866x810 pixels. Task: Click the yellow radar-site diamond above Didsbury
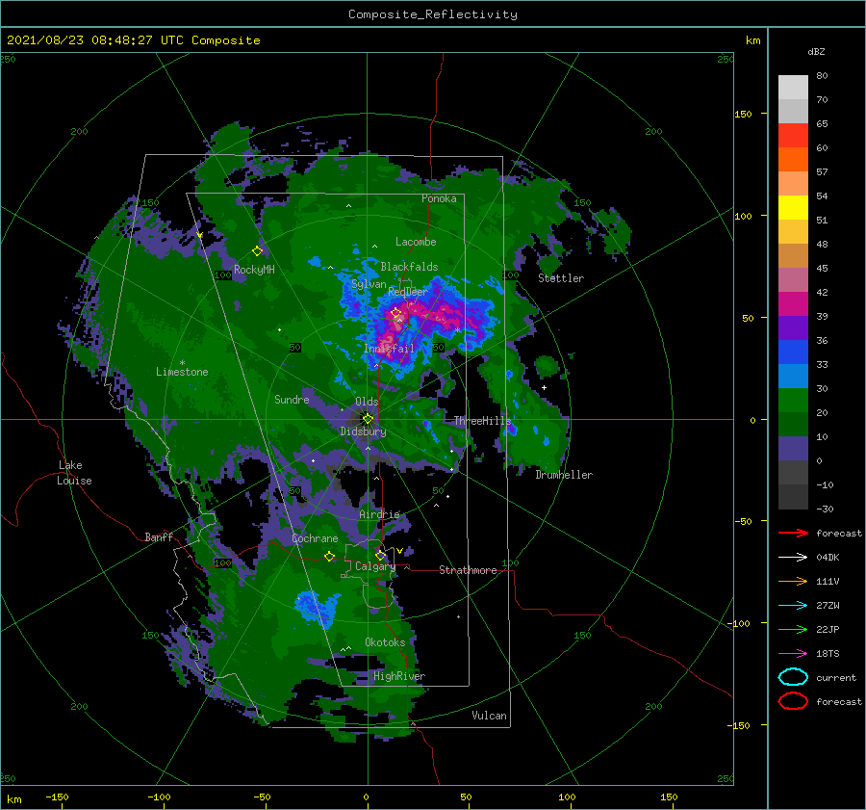pyautogui.click(x=368, y=419)
